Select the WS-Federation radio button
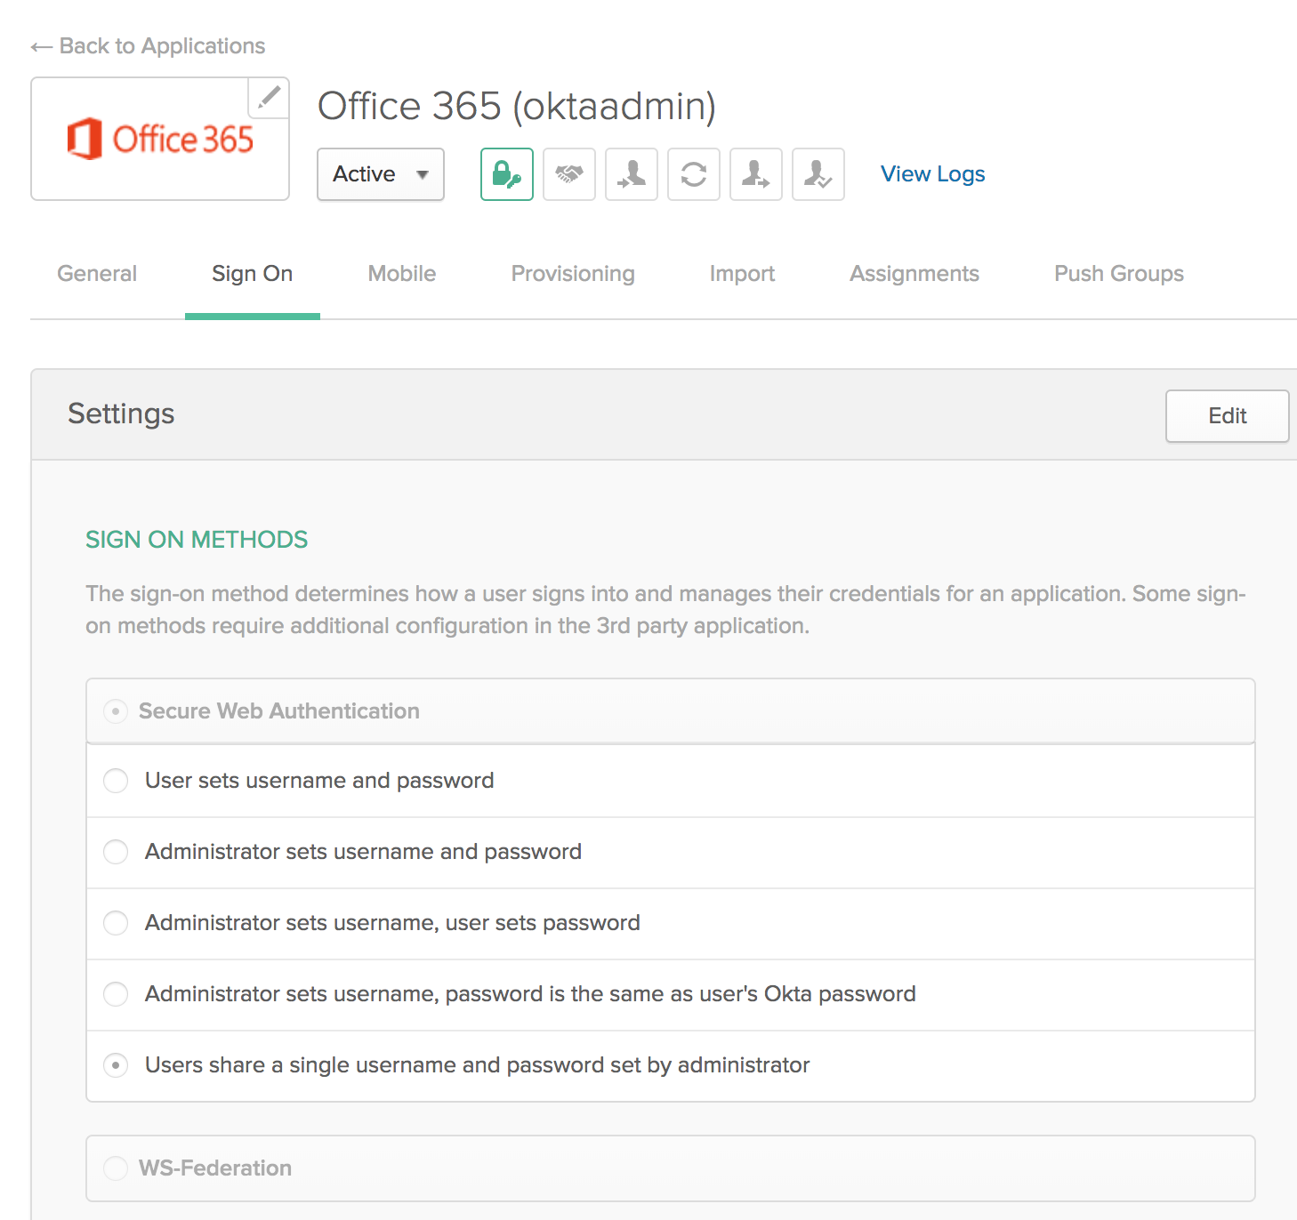The height and width of the screenshot is (1220, 1297). click(x=116, y=1168)
